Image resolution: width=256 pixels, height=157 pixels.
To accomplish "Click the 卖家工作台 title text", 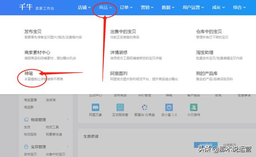I will pyautogui.click(x=44, y=8).
